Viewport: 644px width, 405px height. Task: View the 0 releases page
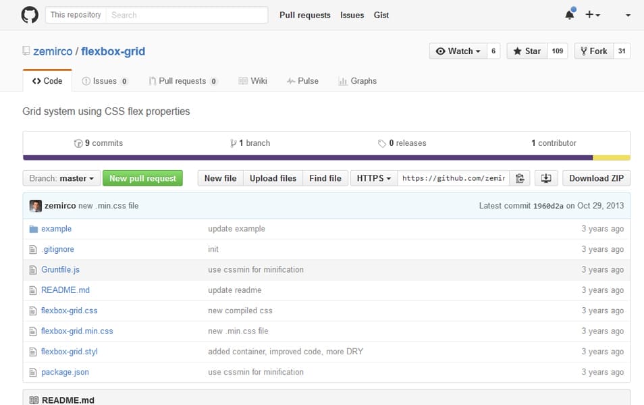(x=402, y=143)
